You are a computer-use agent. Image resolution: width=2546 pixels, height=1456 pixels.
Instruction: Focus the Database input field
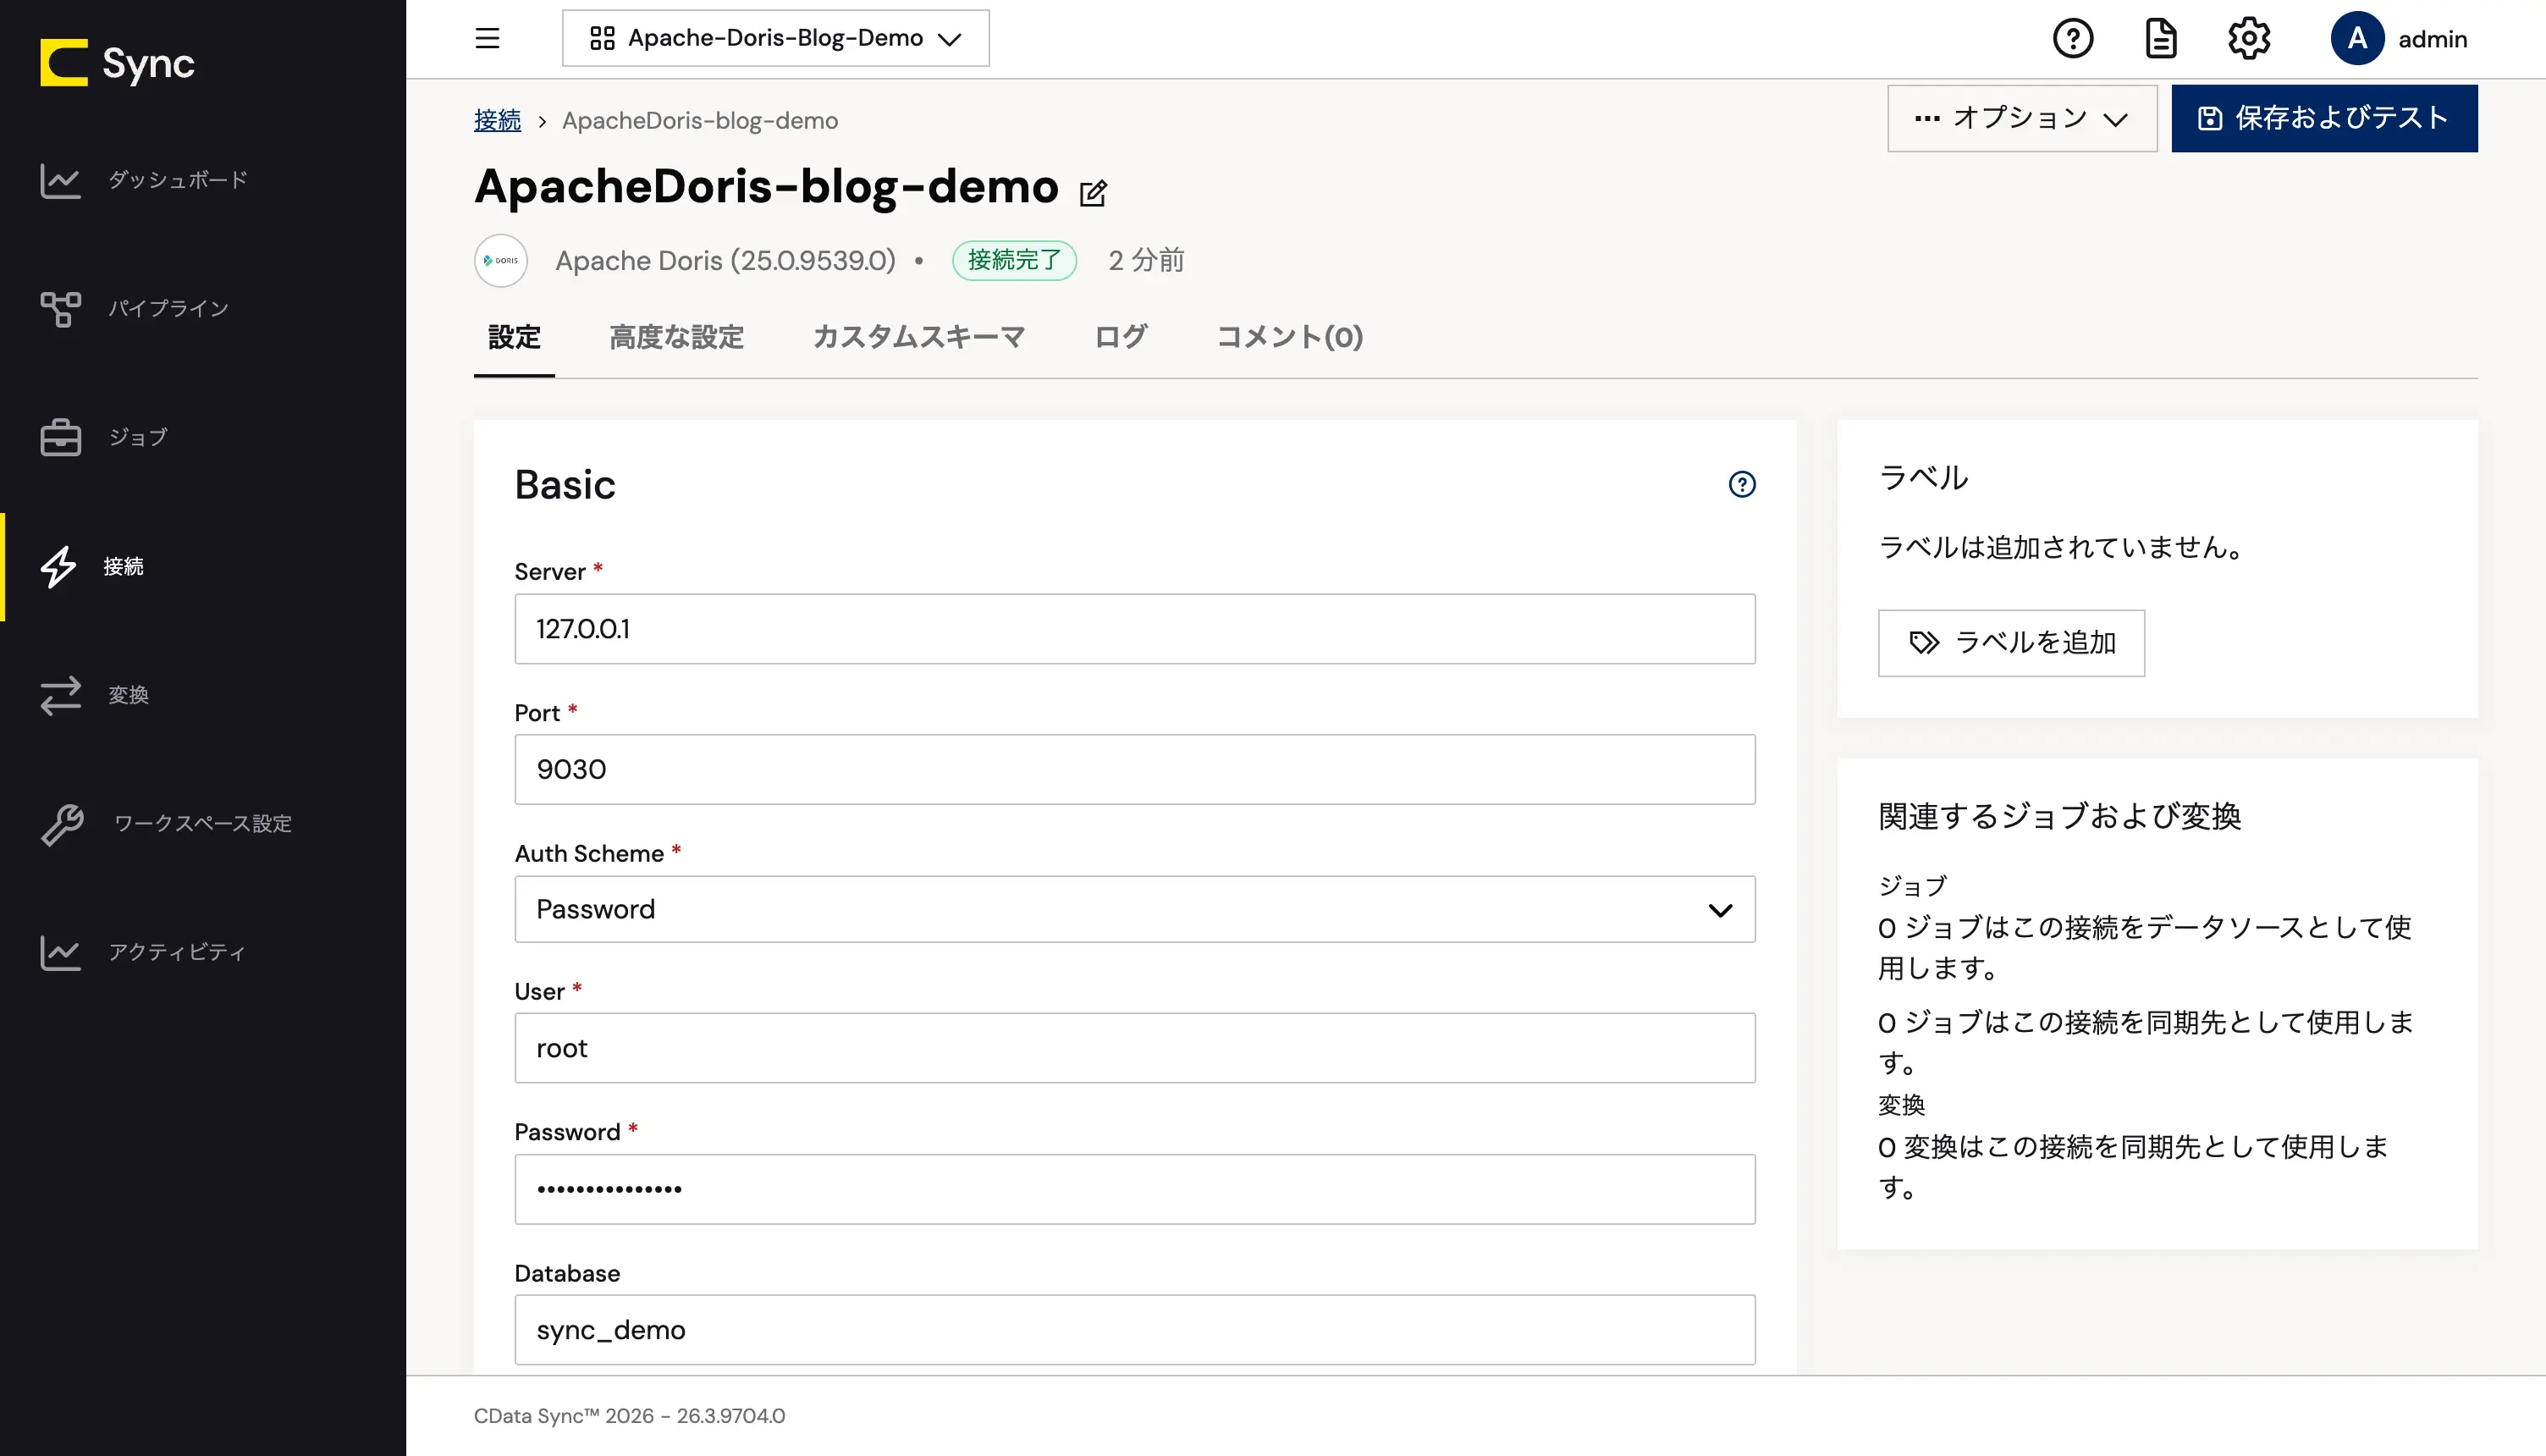pos(1134,1329)
